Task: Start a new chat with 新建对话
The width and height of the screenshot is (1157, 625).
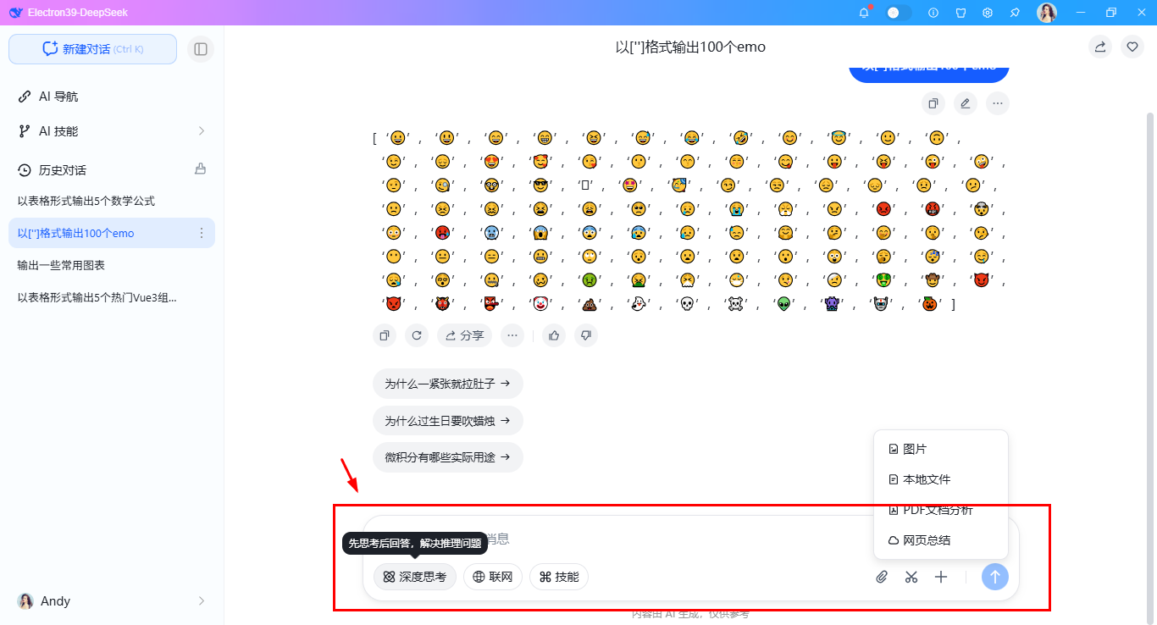Action: coord(92,49)
